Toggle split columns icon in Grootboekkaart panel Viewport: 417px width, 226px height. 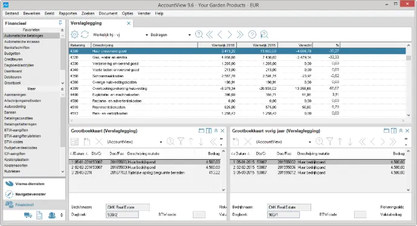click(x=209, y=131)
